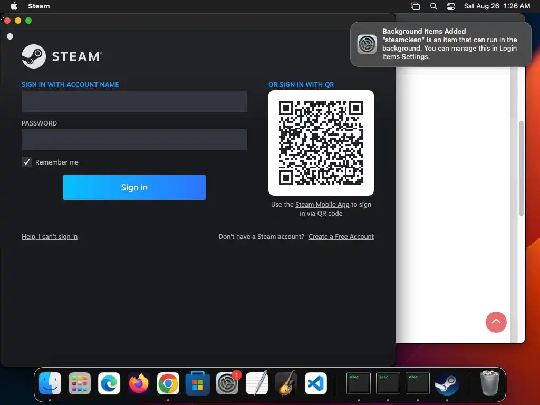Focus the account name input field
The width and height of the screenshot is (540, 405).
(x=134, y=102)
